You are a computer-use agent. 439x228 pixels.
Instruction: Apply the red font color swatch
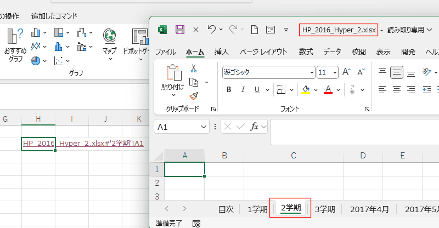point(328,89)
